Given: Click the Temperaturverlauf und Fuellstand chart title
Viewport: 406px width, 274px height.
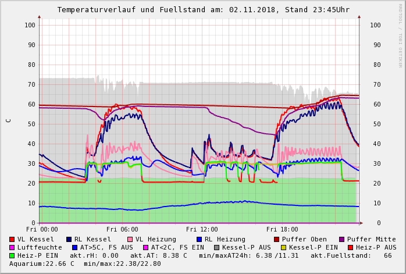Looking at the screenshot, I should (x=203, y=10).
